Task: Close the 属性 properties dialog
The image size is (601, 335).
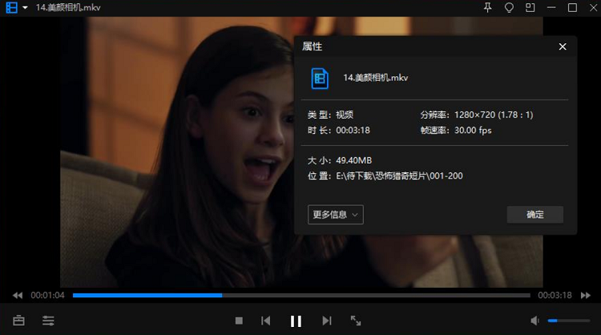Action: (x=563, y=46)
